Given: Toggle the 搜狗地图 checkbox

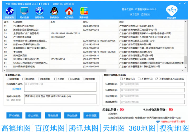Looking at the screenshot, I should click(84, 79).
